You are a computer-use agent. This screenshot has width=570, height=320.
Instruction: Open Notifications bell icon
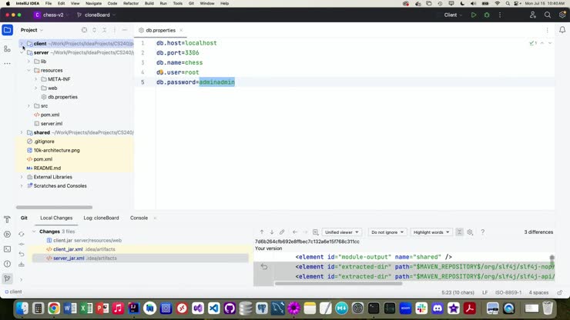pos(562,30)
